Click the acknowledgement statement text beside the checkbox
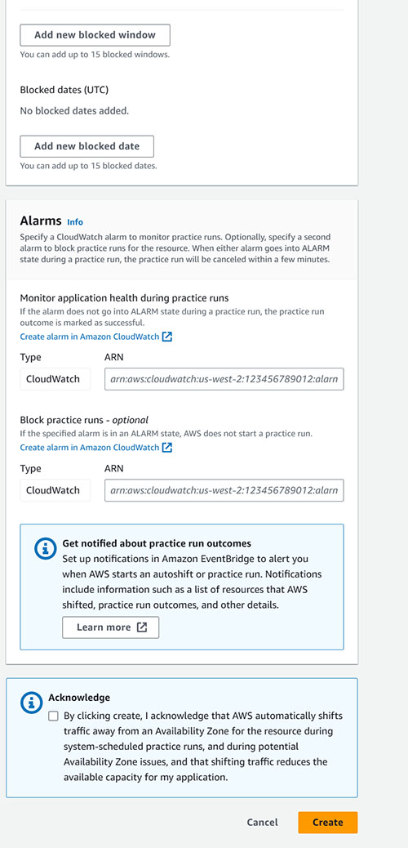Screen dimensions: 408x848 203,747
